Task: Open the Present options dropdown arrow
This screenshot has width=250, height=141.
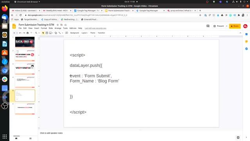Action: [x=227, y=26]
